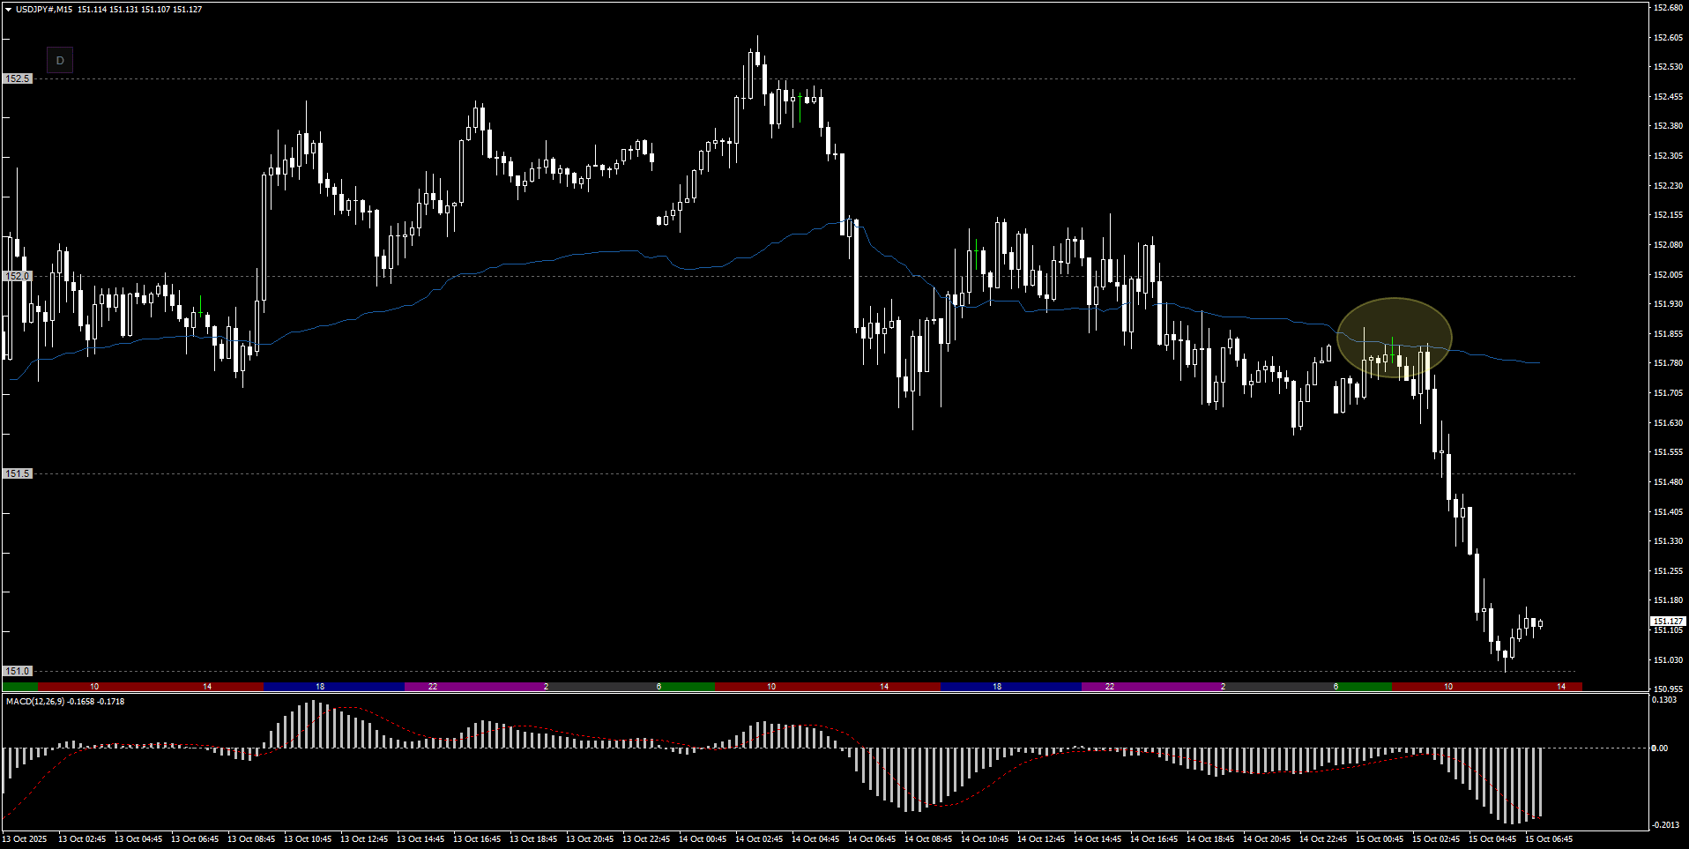Click the current price tag 151.127
The width and height of the screenshot is (1689, 849).
coord(1667,622)
